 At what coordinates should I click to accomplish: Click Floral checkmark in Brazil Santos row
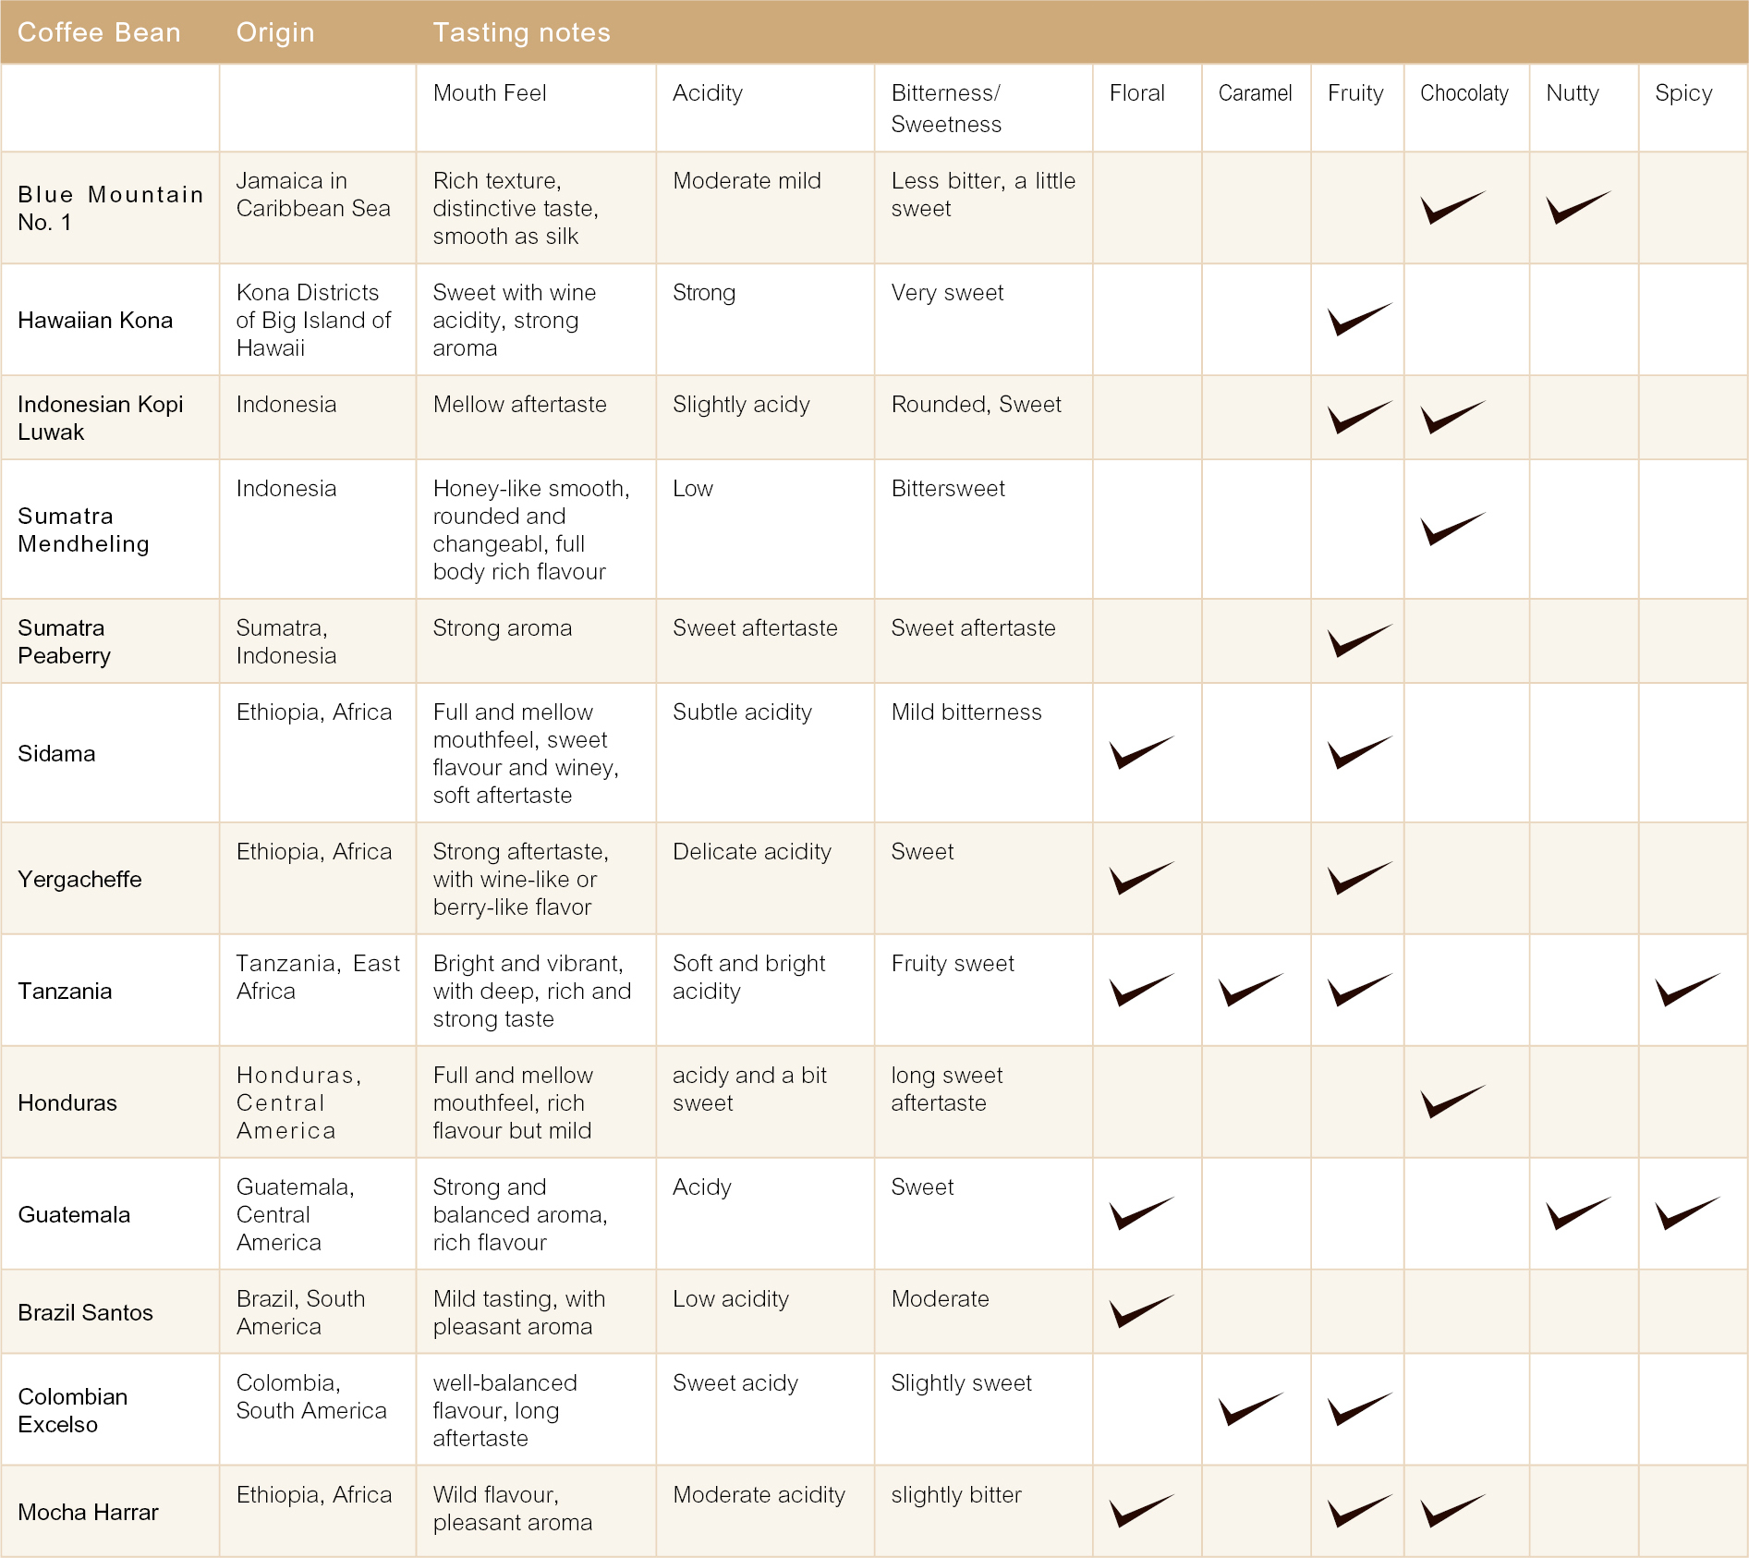[1141, 1312]
